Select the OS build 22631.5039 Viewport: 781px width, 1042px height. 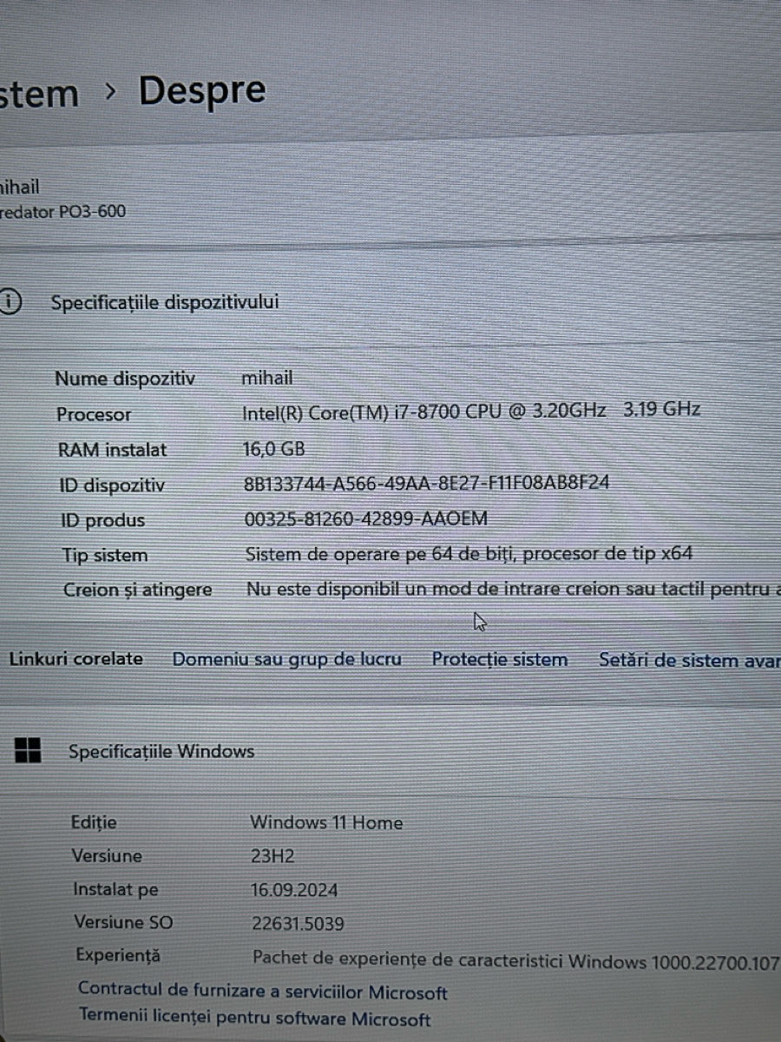coord(299,924)
